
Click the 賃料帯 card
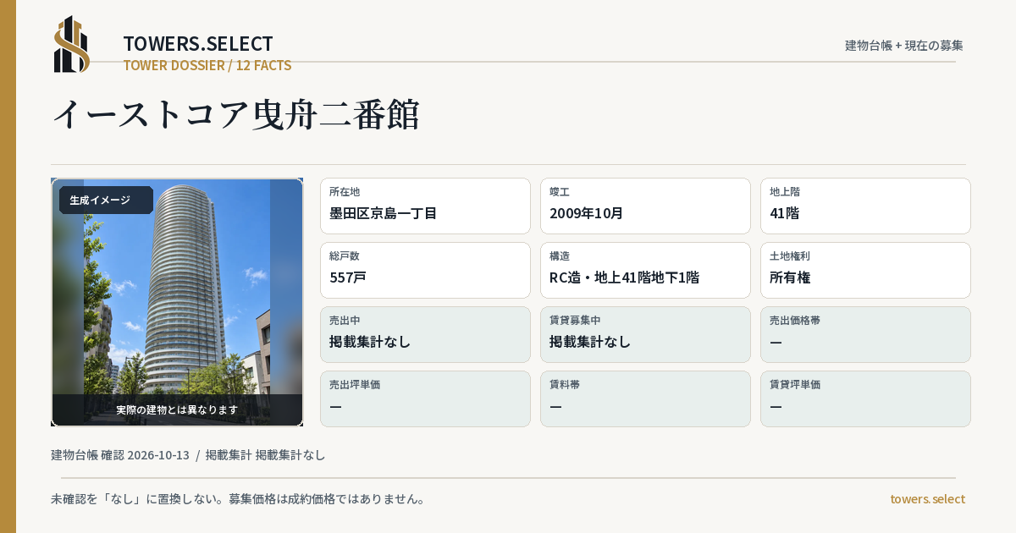(645, 398)
